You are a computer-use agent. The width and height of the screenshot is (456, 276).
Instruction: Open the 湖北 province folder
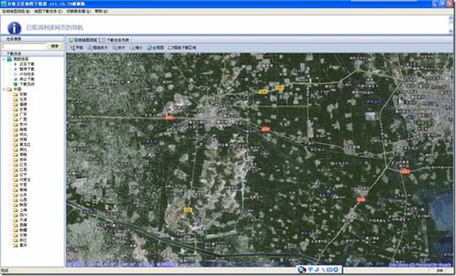pos(20,150)
